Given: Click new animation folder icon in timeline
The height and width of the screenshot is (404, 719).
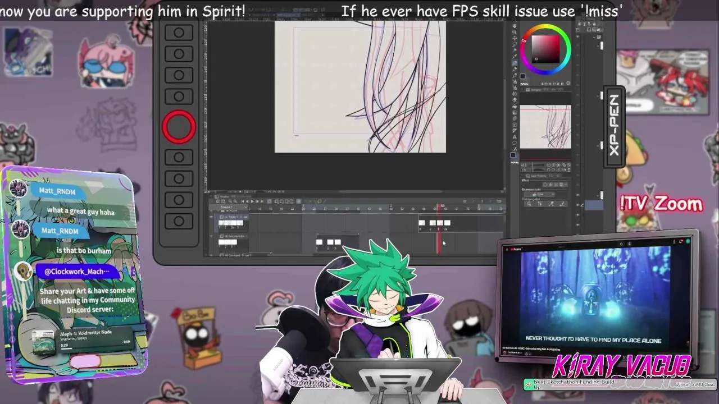Looking at the screenshot, I should (x=276, y=201).
